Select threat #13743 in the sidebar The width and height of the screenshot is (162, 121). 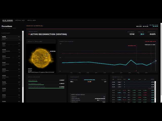point(11,70)
